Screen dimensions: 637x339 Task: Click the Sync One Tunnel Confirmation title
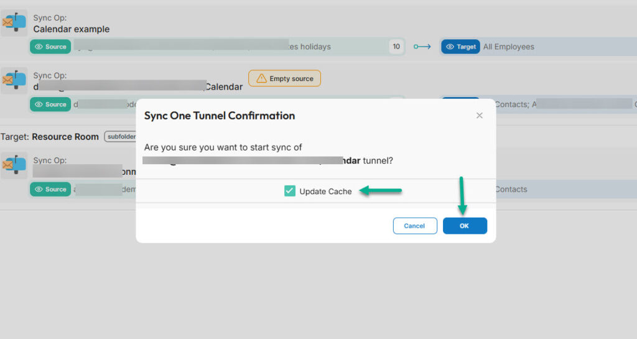(x=220, y=116)
